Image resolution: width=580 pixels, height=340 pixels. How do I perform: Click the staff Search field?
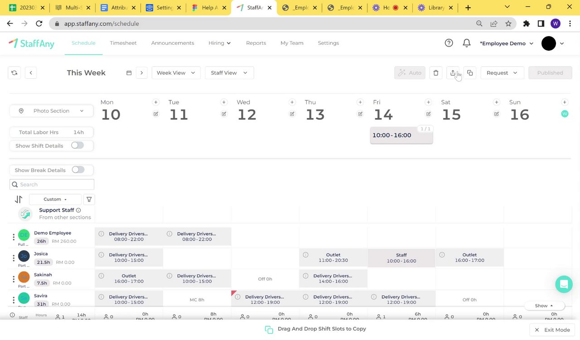tap(52, 184)
